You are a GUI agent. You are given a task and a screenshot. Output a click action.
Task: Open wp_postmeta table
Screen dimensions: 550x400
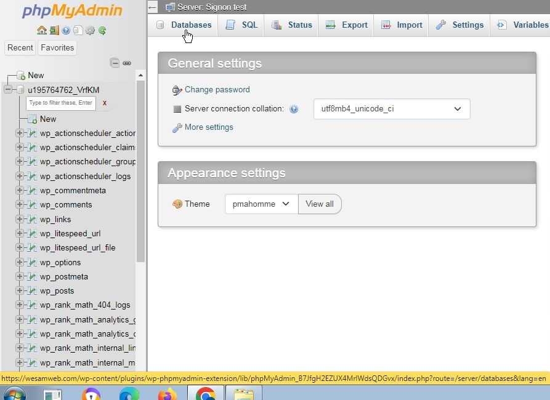tap(64, 277)
